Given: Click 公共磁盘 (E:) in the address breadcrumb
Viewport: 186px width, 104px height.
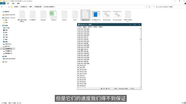Looking at the screenshot, I should tap(24, 7).
